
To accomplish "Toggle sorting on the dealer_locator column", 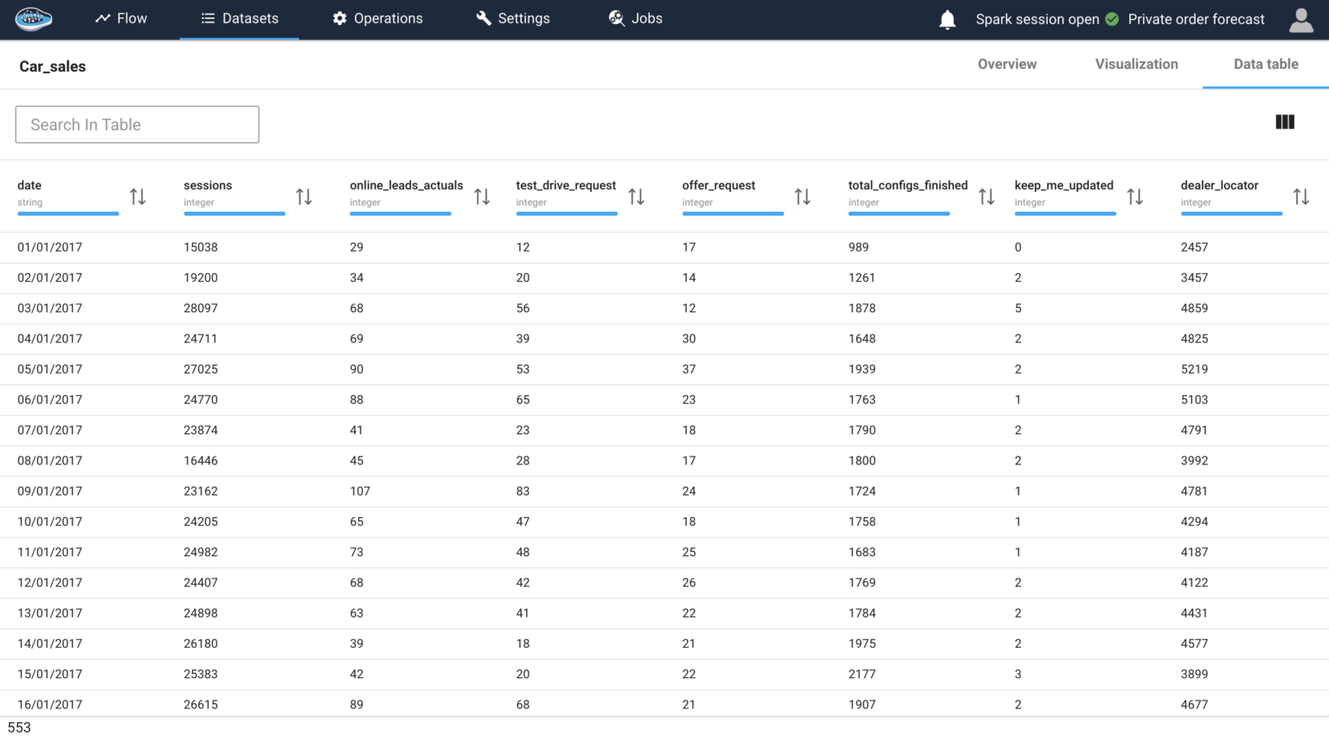I will (1301, 195).
